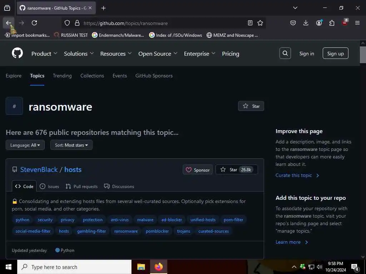Bookmark this page with the star icon

(x=260, y=23)
